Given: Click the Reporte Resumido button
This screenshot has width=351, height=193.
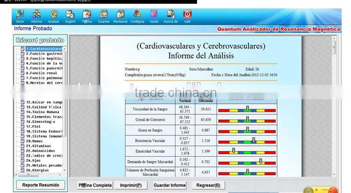Looking at the screenshot, I should (40, 185).
